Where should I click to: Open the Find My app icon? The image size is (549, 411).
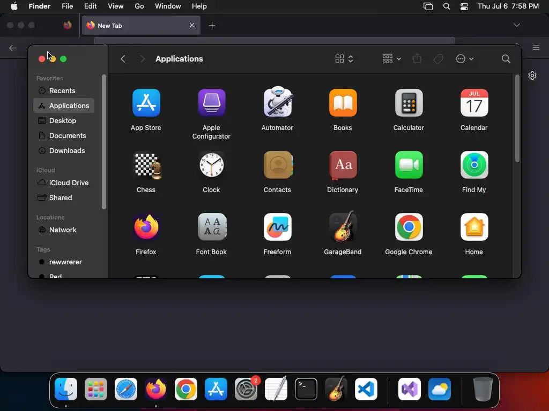tap(474, 165)
